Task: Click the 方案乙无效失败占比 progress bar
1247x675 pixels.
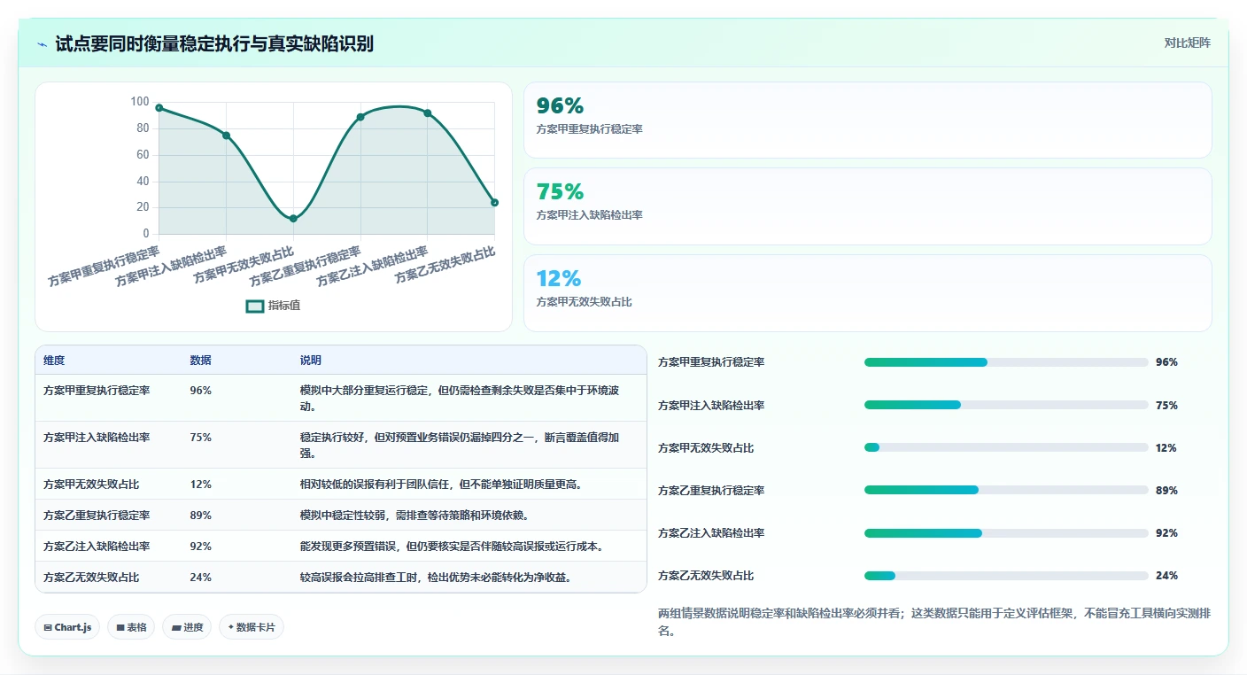Action: coord(1006,576)
